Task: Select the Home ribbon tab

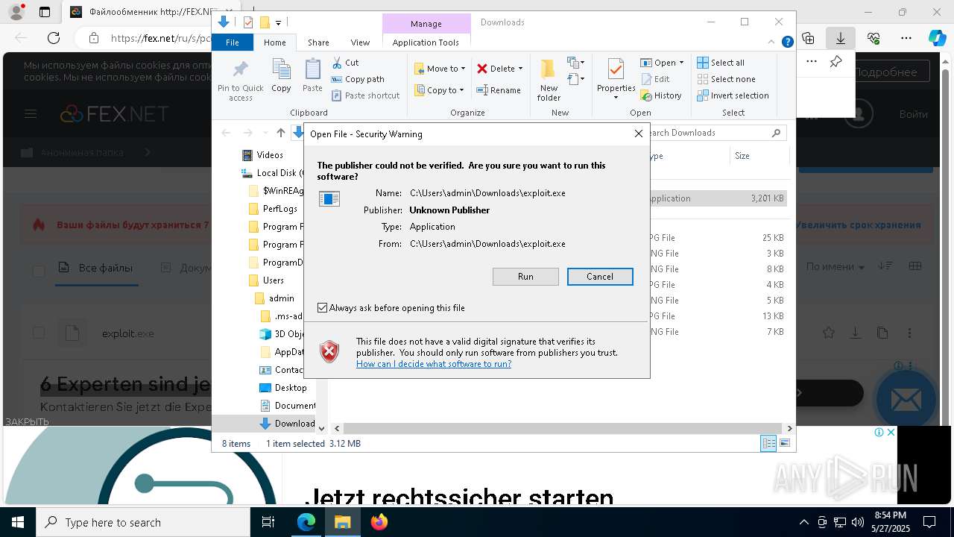Action: [x=274, y=43]
